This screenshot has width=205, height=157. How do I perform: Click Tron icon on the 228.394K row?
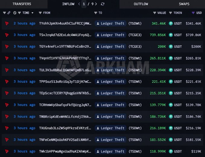(x=7, y=70)
